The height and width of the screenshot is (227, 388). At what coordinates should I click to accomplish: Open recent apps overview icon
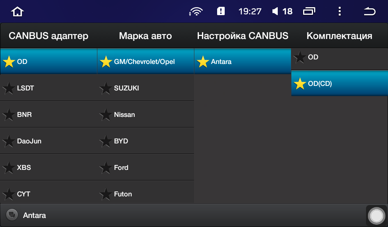pos(309,11)
